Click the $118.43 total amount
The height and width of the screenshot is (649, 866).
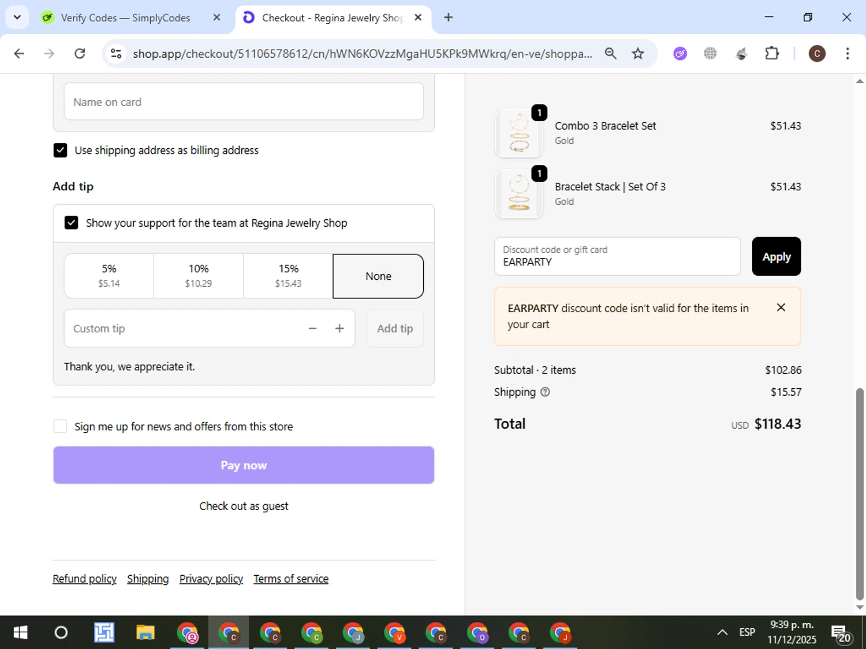[777, 424]
